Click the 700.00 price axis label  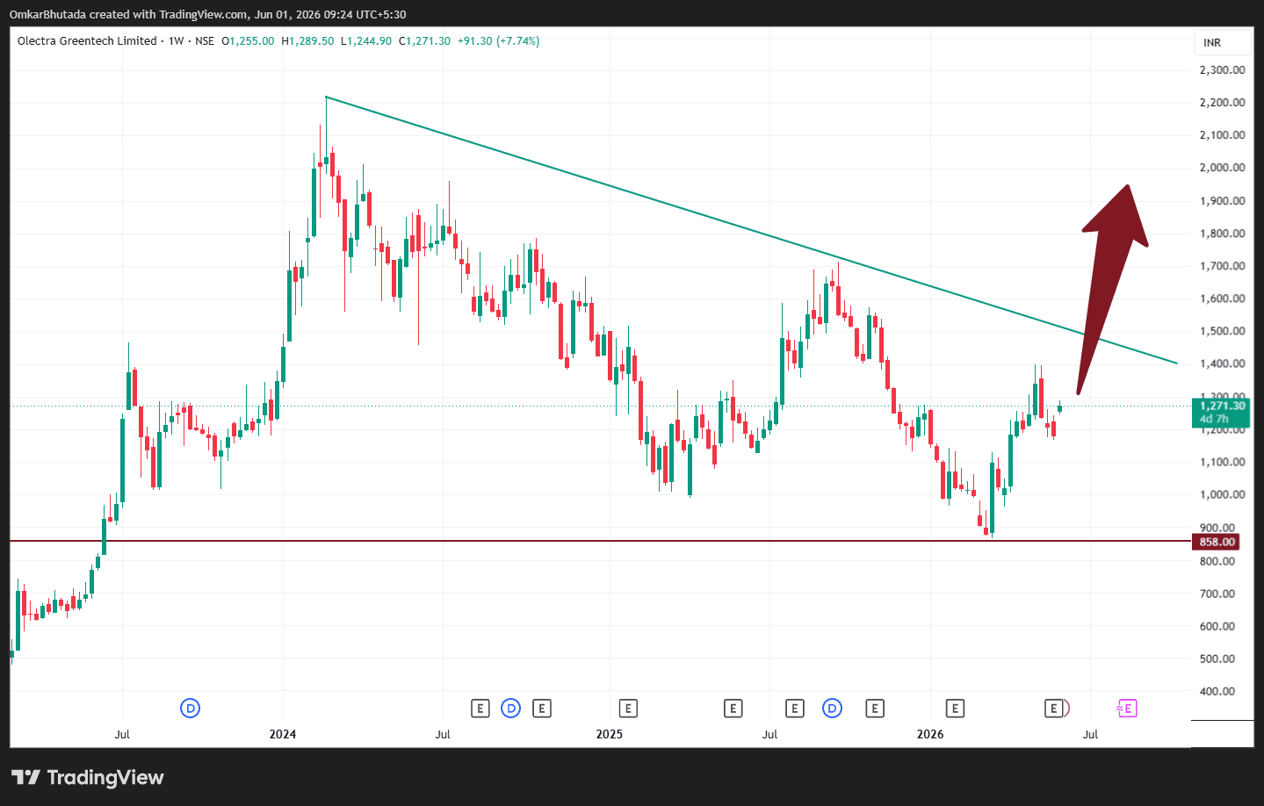(x=1217, y=594)
